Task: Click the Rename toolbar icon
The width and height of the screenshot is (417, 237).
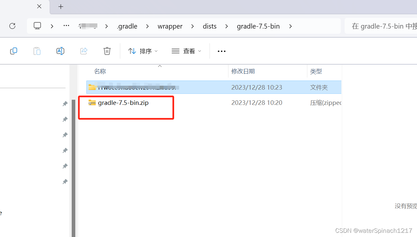Action: tap(60, 51)
